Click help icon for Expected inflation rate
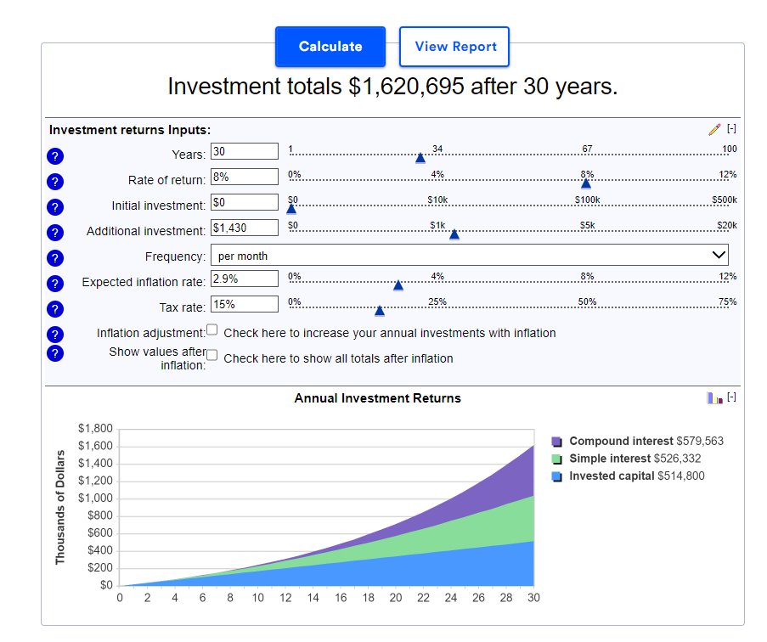767x642 pixels. coord(55,284)
